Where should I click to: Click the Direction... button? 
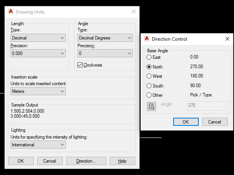pos(86,161)
